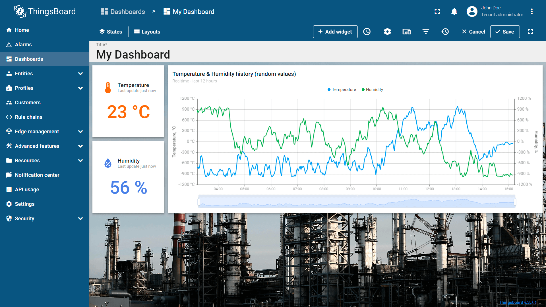
Task: Save the dashboard changes
Action: pos(505,32)
